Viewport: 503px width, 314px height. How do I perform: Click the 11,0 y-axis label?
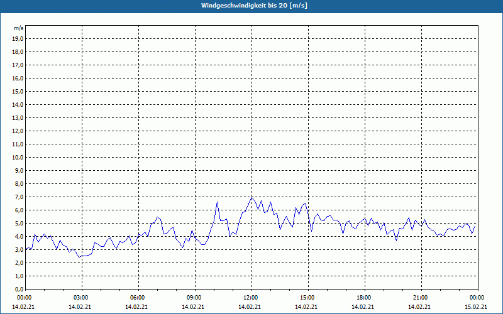18,144
